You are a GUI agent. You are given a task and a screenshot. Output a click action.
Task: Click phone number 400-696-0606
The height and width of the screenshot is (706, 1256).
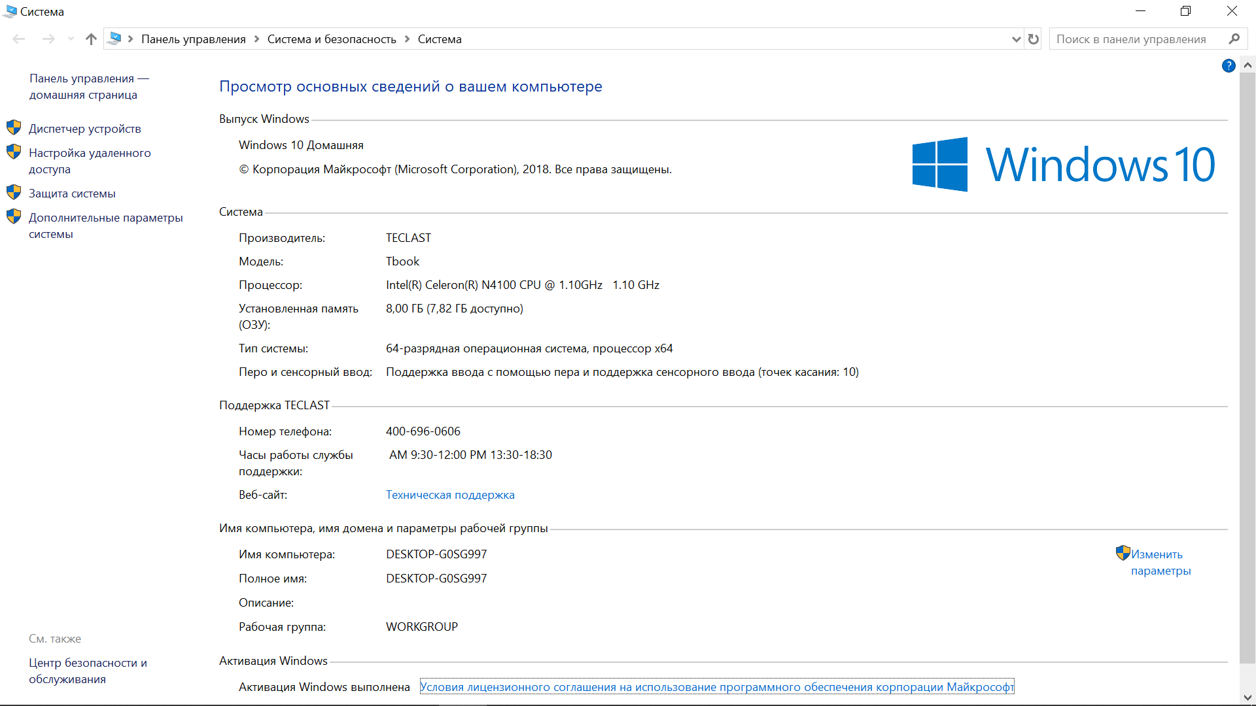[x=423, y=431]
